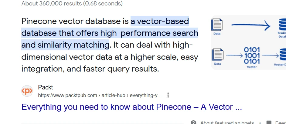Click the Packt site name

pyautogui.click(x=46, y=87)
